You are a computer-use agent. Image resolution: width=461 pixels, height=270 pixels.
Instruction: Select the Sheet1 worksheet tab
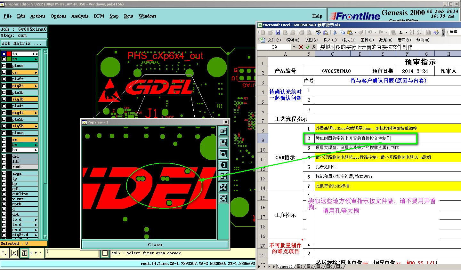point(286,266)
